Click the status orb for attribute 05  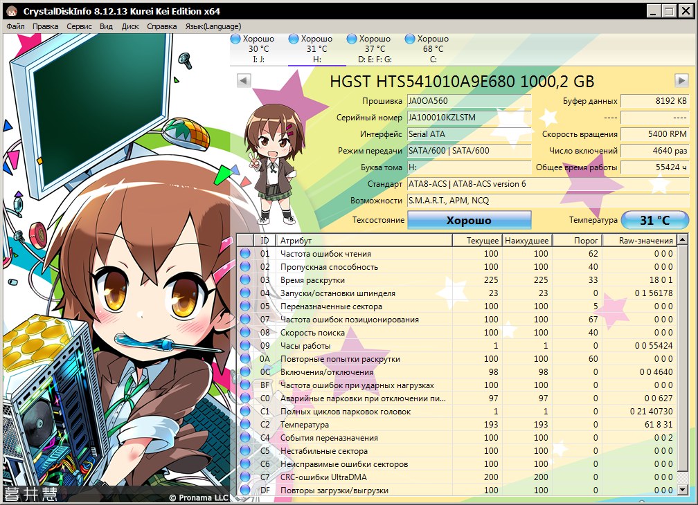[x=245, y=306]
